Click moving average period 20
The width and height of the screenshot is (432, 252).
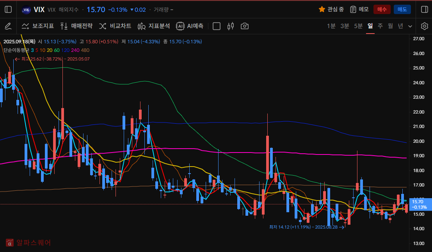click(50, 50)
